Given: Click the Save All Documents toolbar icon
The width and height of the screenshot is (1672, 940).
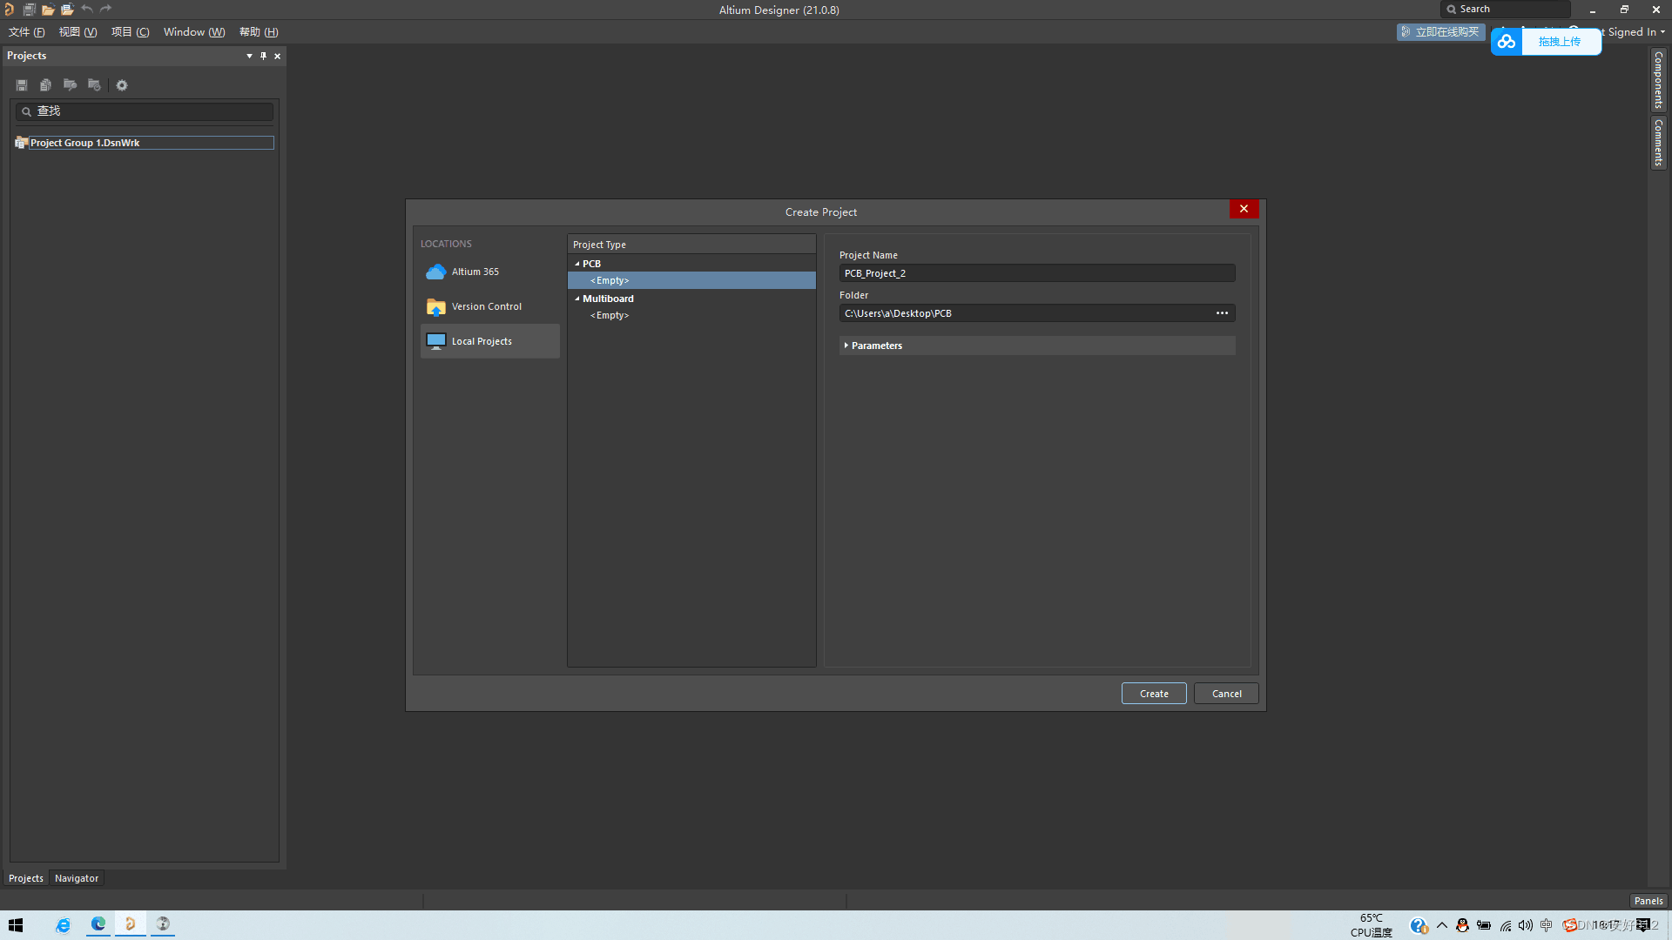Looking at the screenshot, I should [x=29, y=10].
